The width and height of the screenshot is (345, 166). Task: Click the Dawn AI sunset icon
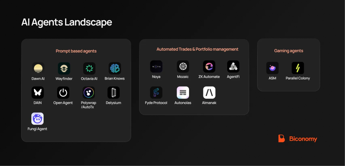tap(38, 68)
